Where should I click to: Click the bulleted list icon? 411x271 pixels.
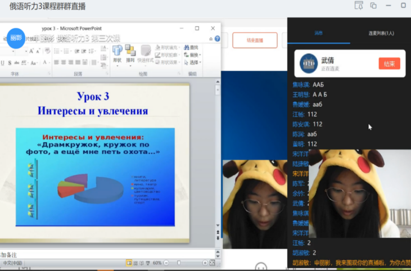pos(58,51)
